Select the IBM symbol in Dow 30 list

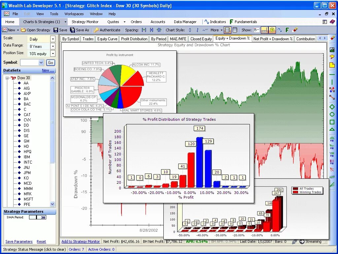[x=27, y=157]
